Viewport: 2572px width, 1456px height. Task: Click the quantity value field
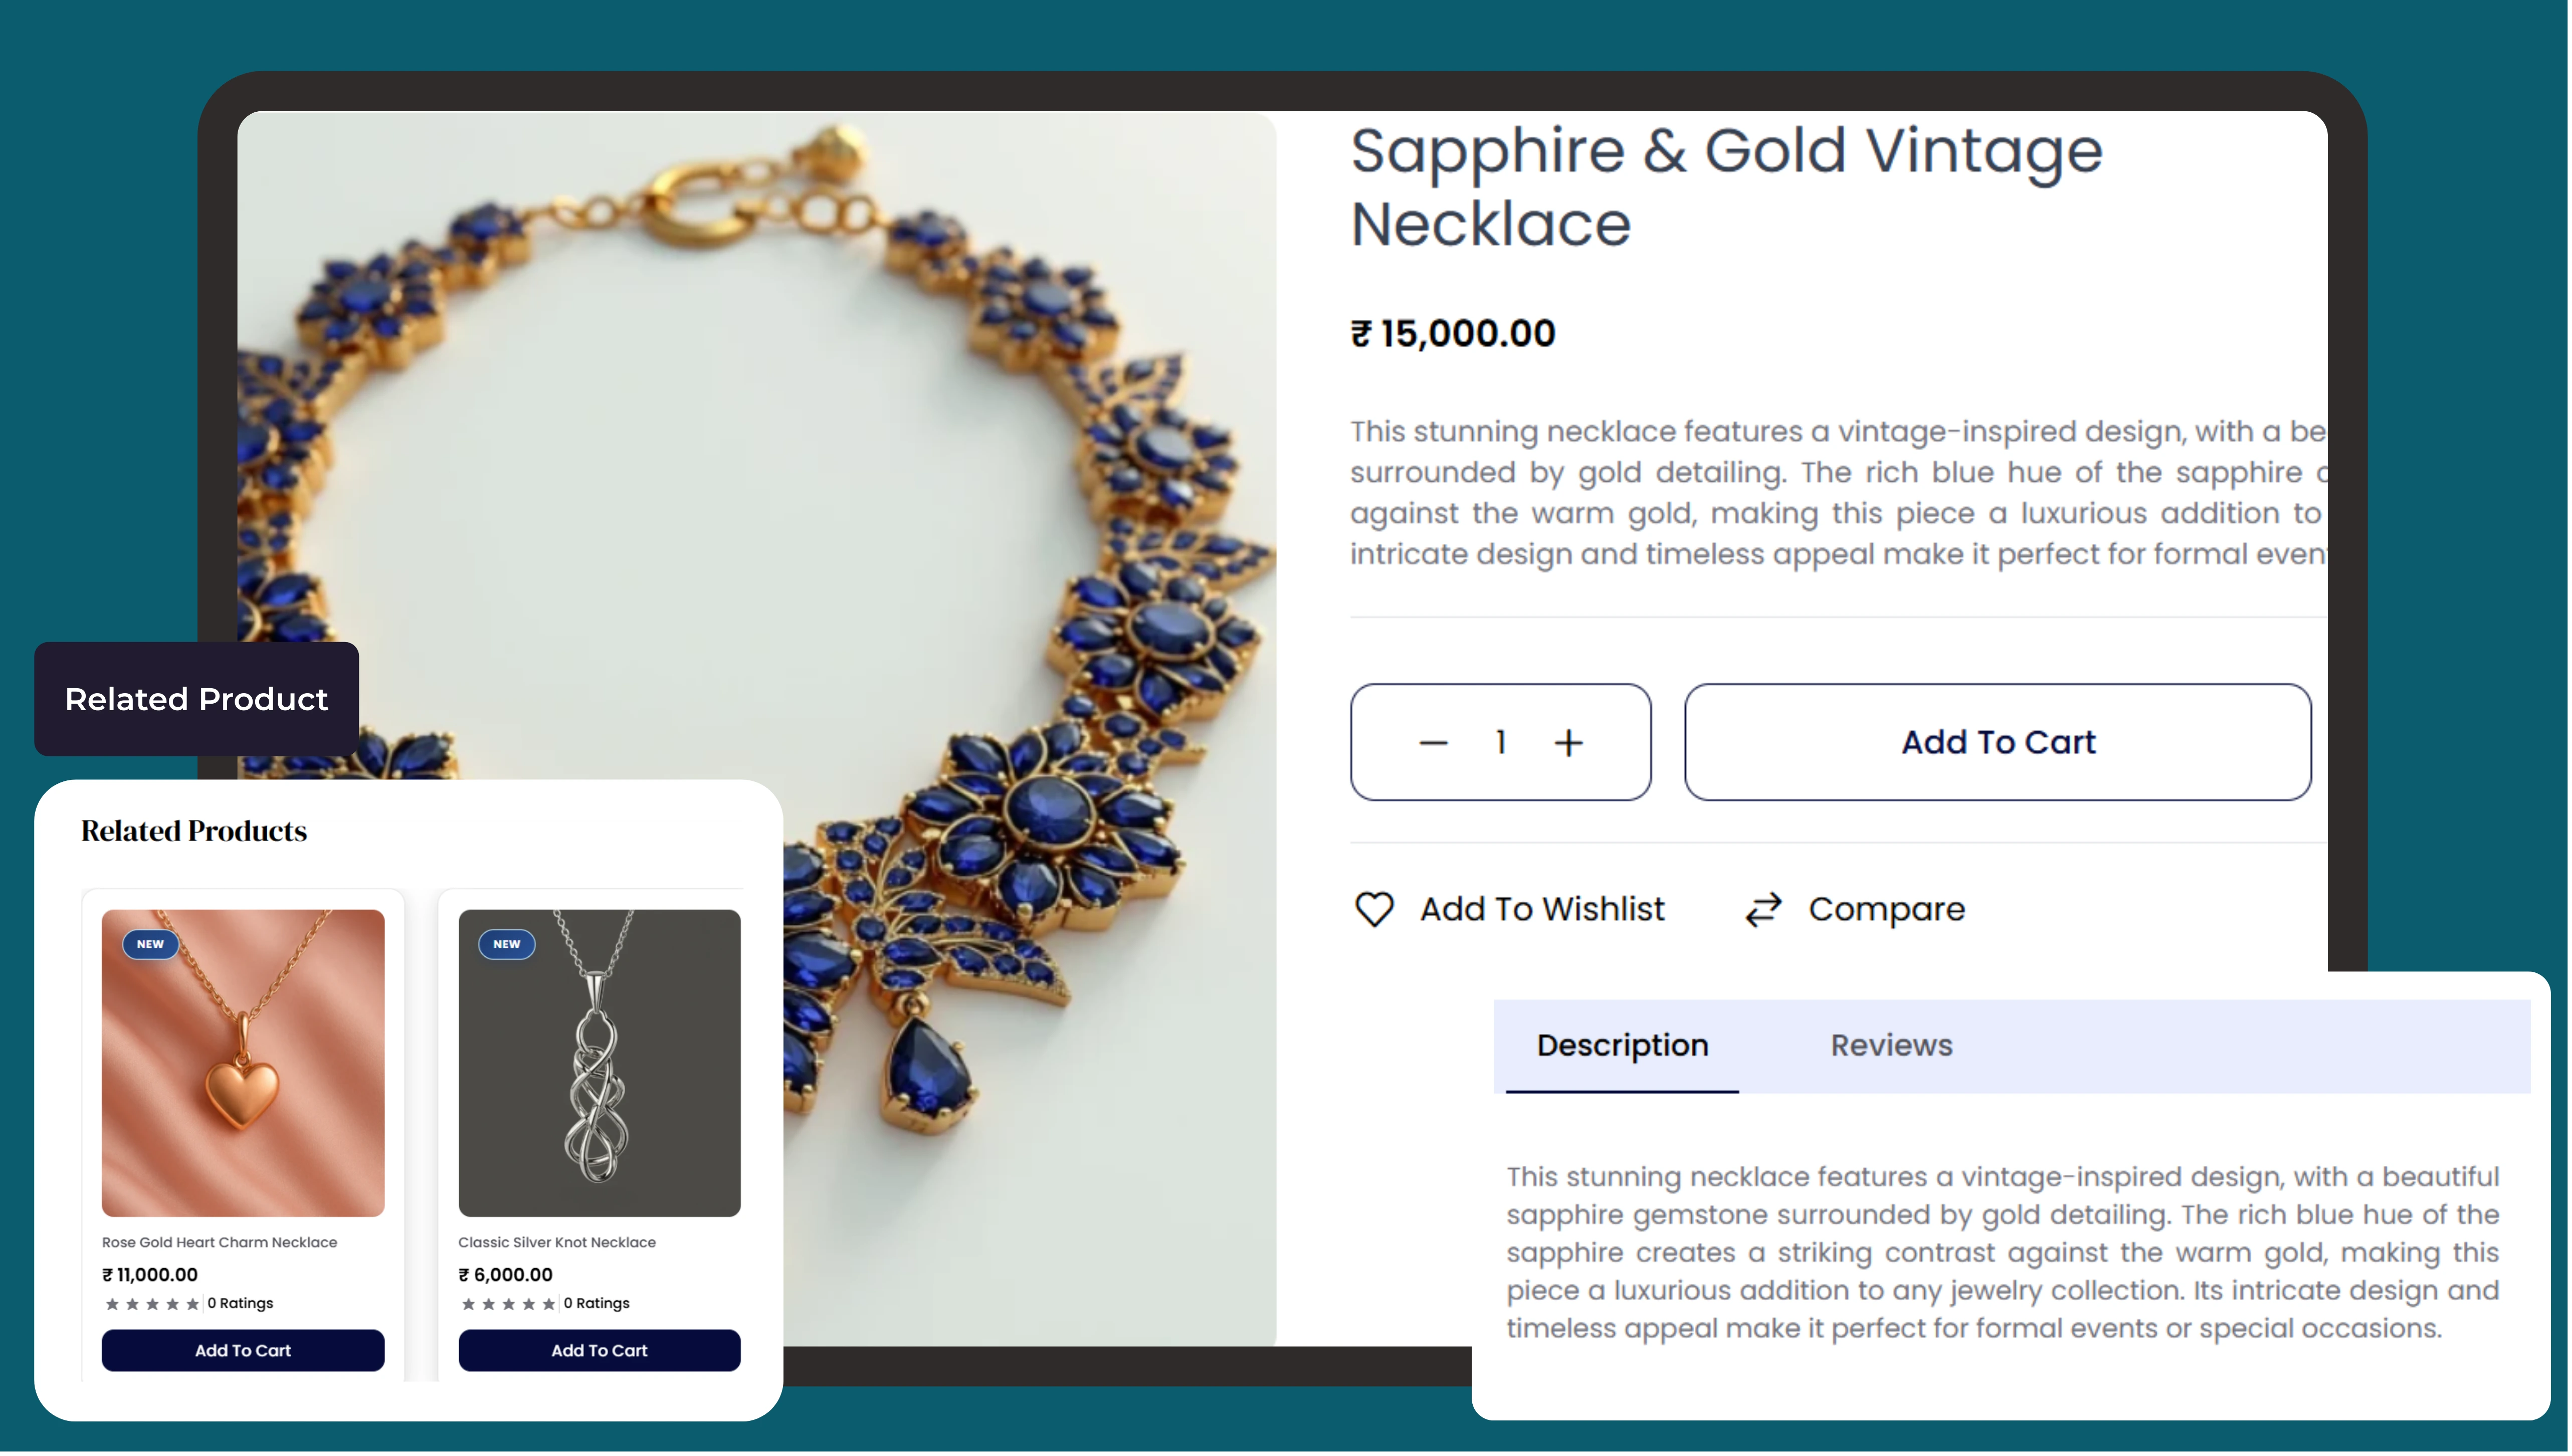(x=1501, y=743)
